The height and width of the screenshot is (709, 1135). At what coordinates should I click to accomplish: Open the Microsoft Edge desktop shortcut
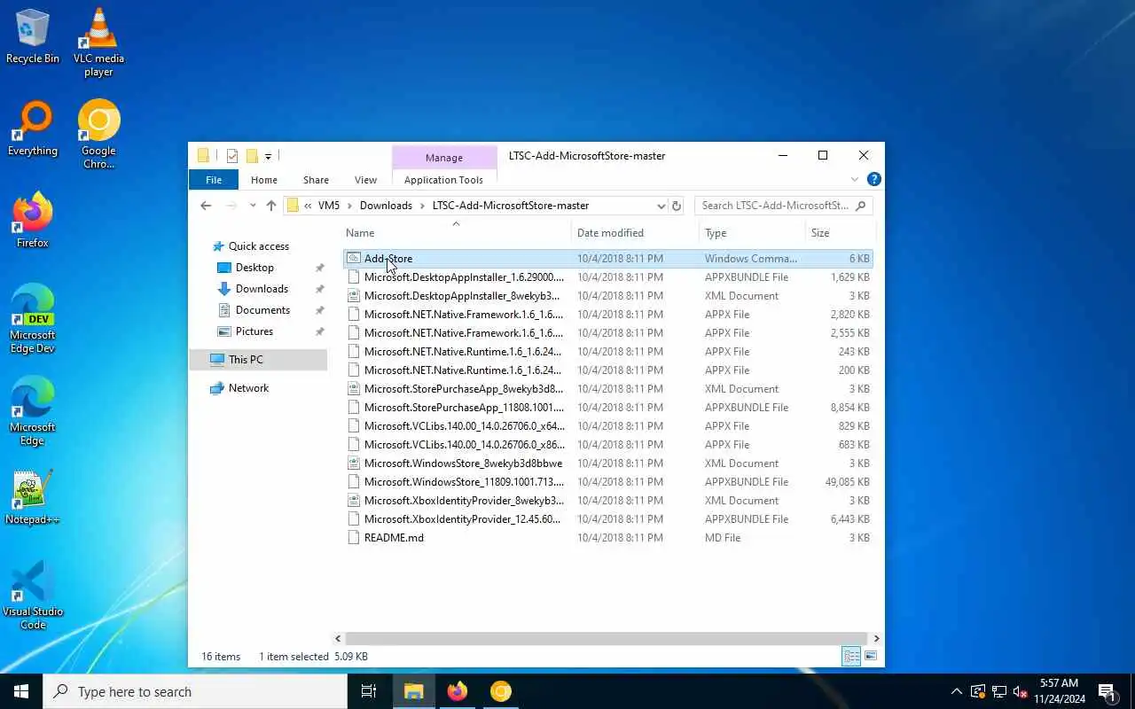(x=33, y=411)
